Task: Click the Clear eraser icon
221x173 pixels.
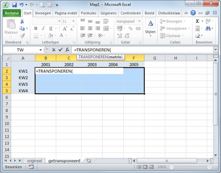Action: 198,36
